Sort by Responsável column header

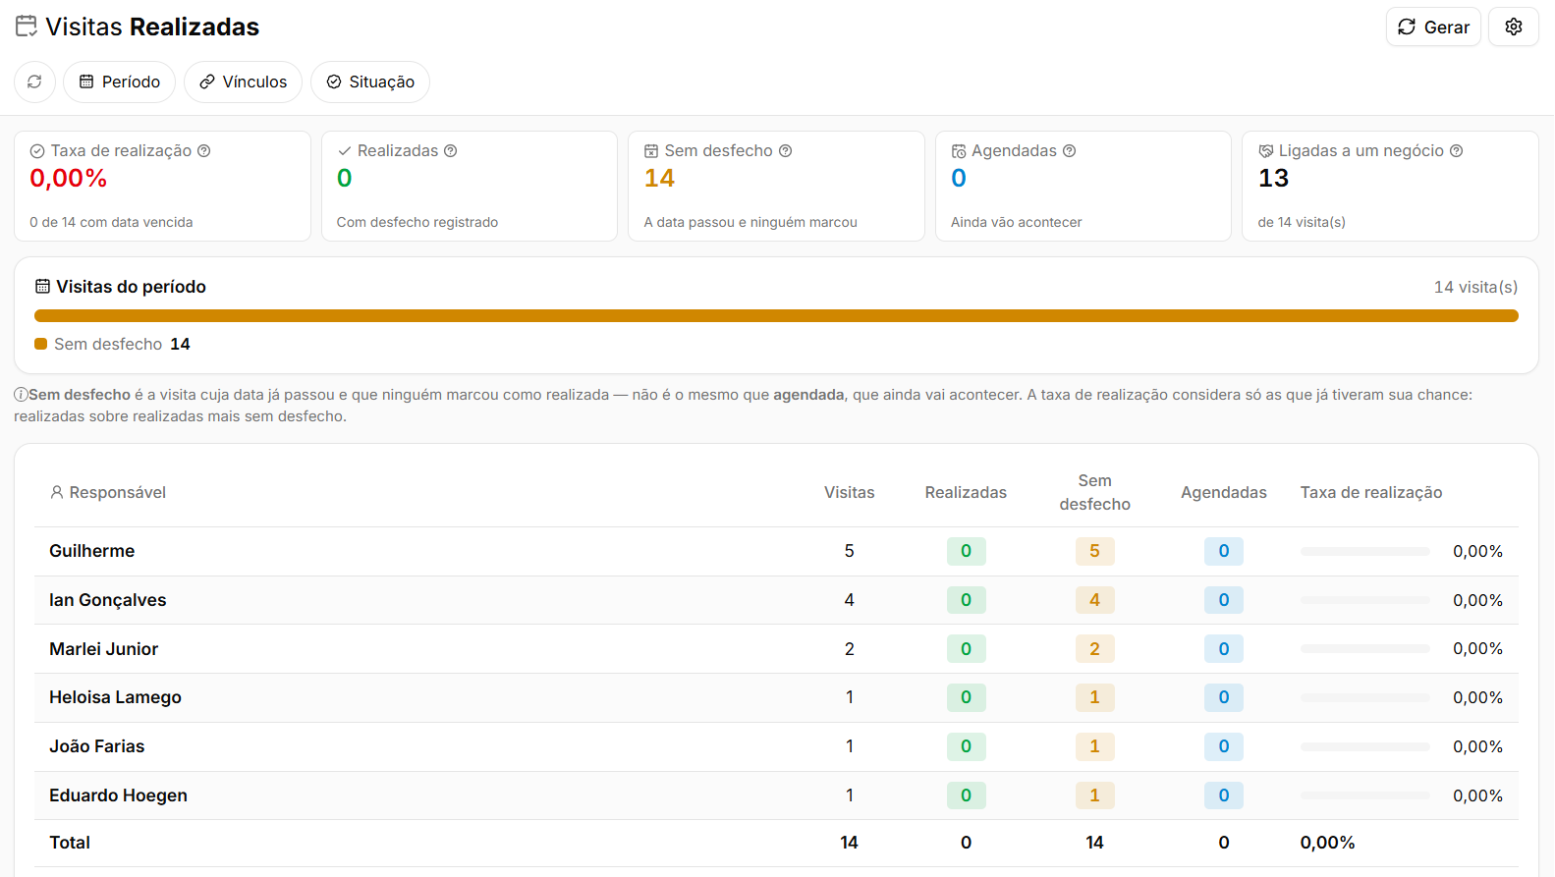[108, 493]
